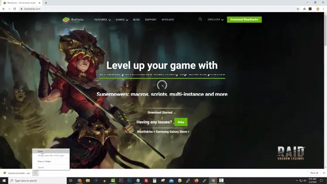Screen dimensions: 327x184
Task: Open File Explorer from the taskbar
Action: coord(88,181)
